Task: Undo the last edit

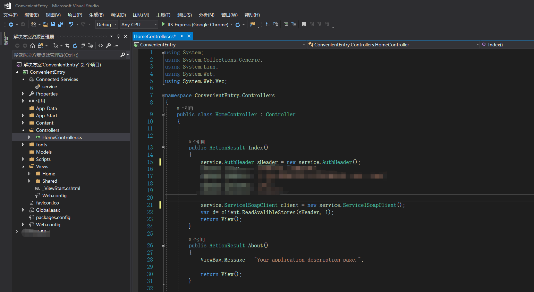Action: (71, 25)
